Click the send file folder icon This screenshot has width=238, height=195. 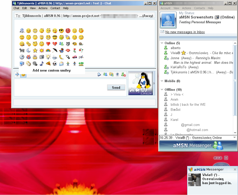(x=111, y=74)
